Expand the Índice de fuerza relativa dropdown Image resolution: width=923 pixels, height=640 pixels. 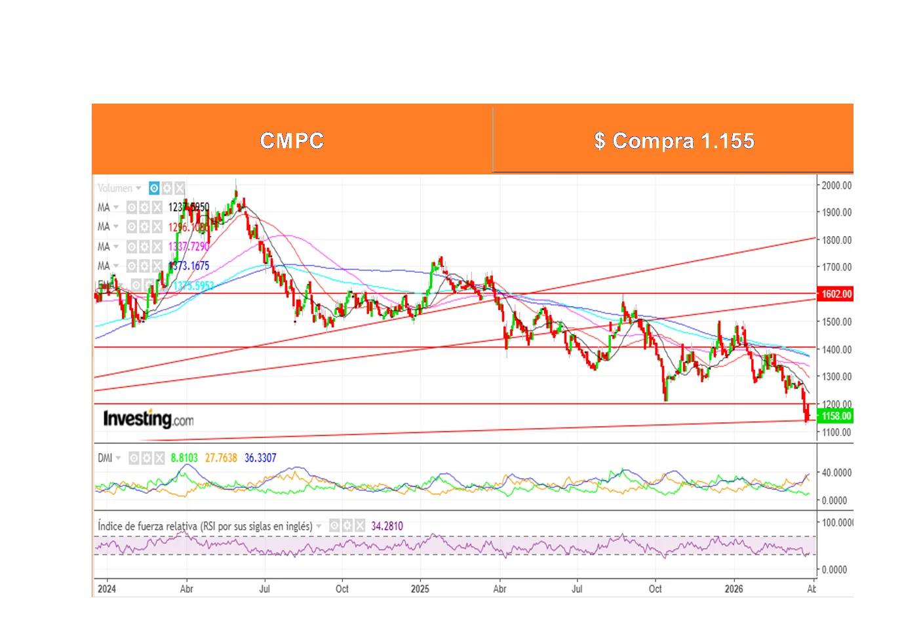point(319,526)
